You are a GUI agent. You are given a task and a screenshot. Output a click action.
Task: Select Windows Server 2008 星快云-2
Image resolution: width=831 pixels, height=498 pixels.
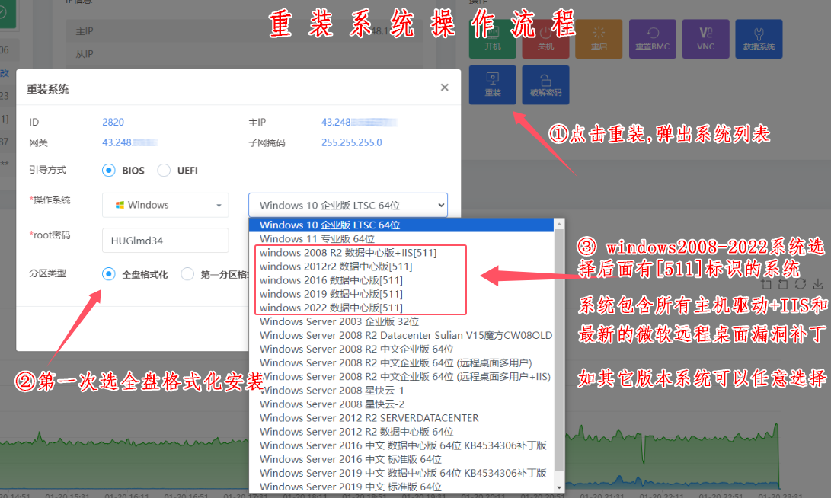401,404
